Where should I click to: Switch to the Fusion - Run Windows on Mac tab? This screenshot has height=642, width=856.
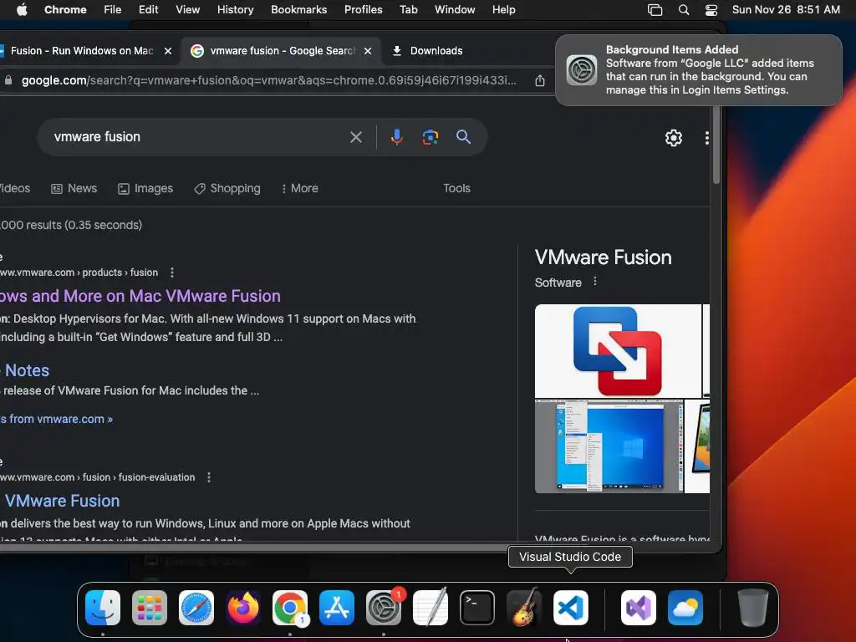pyautogui.click(x=82, y=51)
